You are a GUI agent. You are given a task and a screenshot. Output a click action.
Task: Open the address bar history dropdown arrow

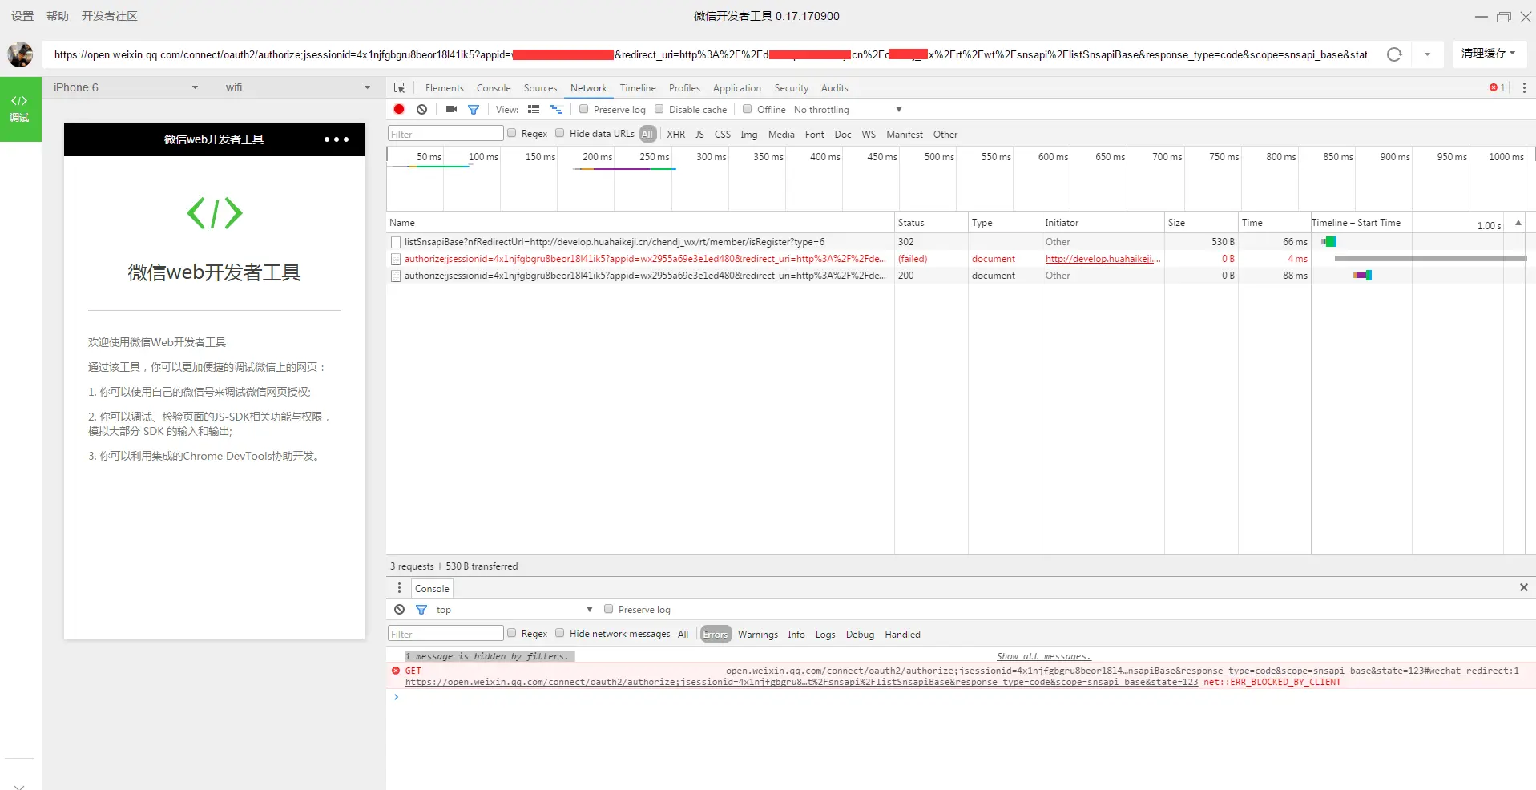tap(1427, 54)
